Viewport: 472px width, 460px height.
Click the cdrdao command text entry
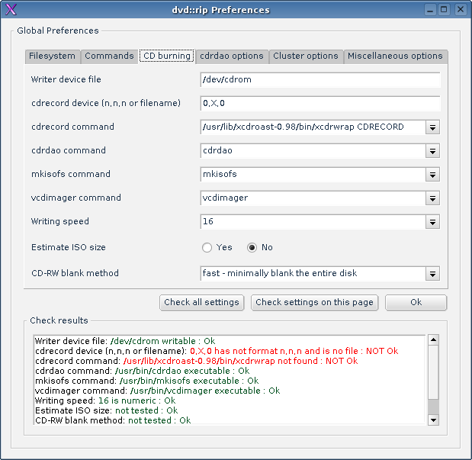(x=313, y=150)
